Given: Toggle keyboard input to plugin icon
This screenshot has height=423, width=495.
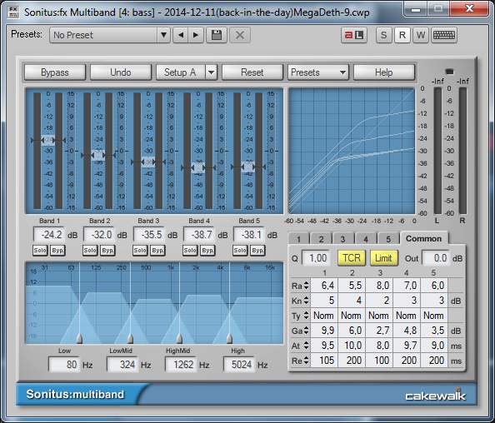Looking at the screenshot, I should pos(444,35).
